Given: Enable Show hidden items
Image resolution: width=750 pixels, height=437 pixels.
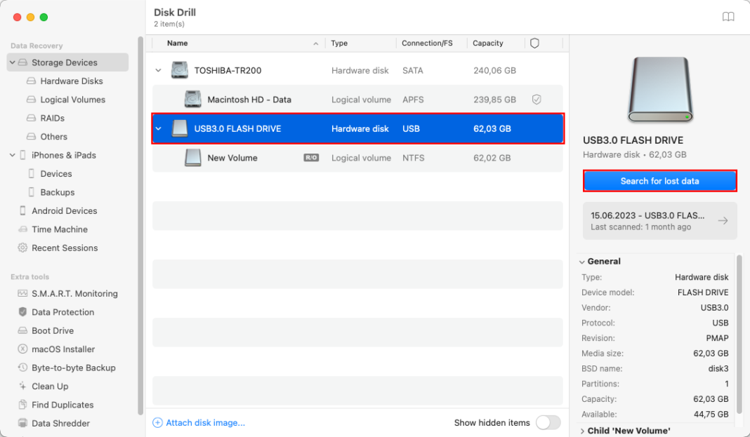Looking at the screenshot, I should pos(547,423).
